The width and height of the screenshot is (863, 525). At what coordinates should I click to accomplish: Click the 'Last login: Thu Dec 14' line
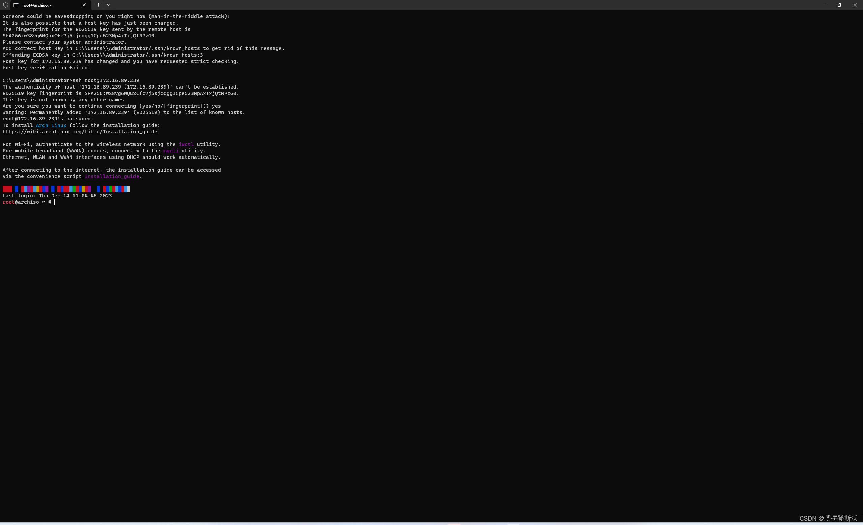(x=57, y=196)
